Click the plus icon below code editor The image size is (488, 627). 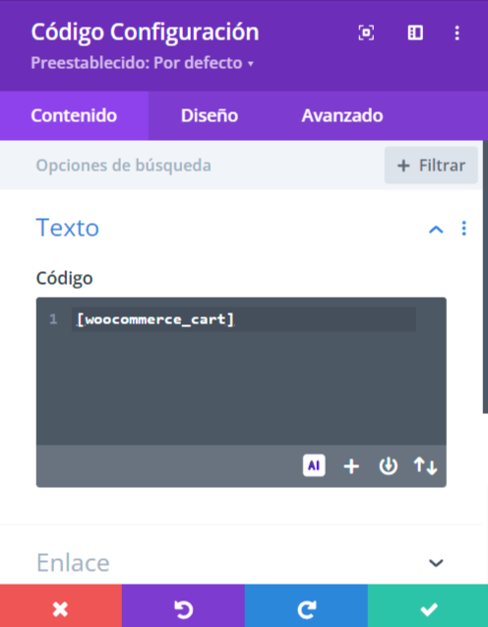point(351,466)
